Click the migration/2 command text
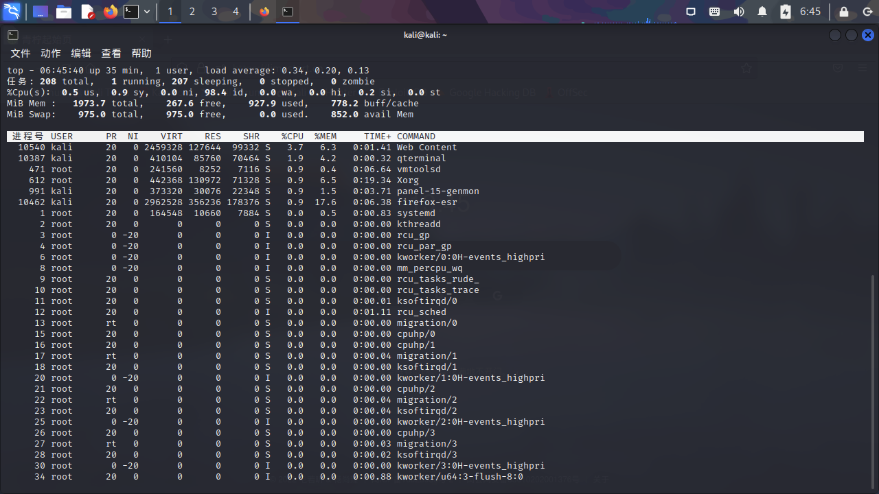 point(427,400)
